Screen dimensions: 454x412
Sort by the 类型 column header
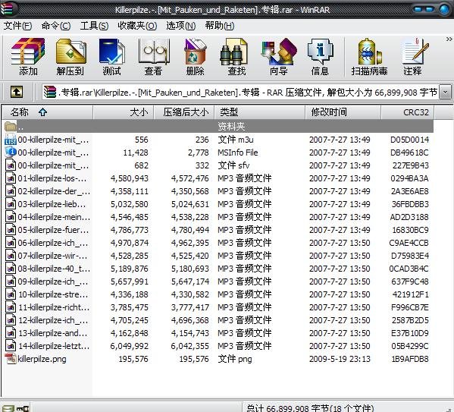pos(260,112)
